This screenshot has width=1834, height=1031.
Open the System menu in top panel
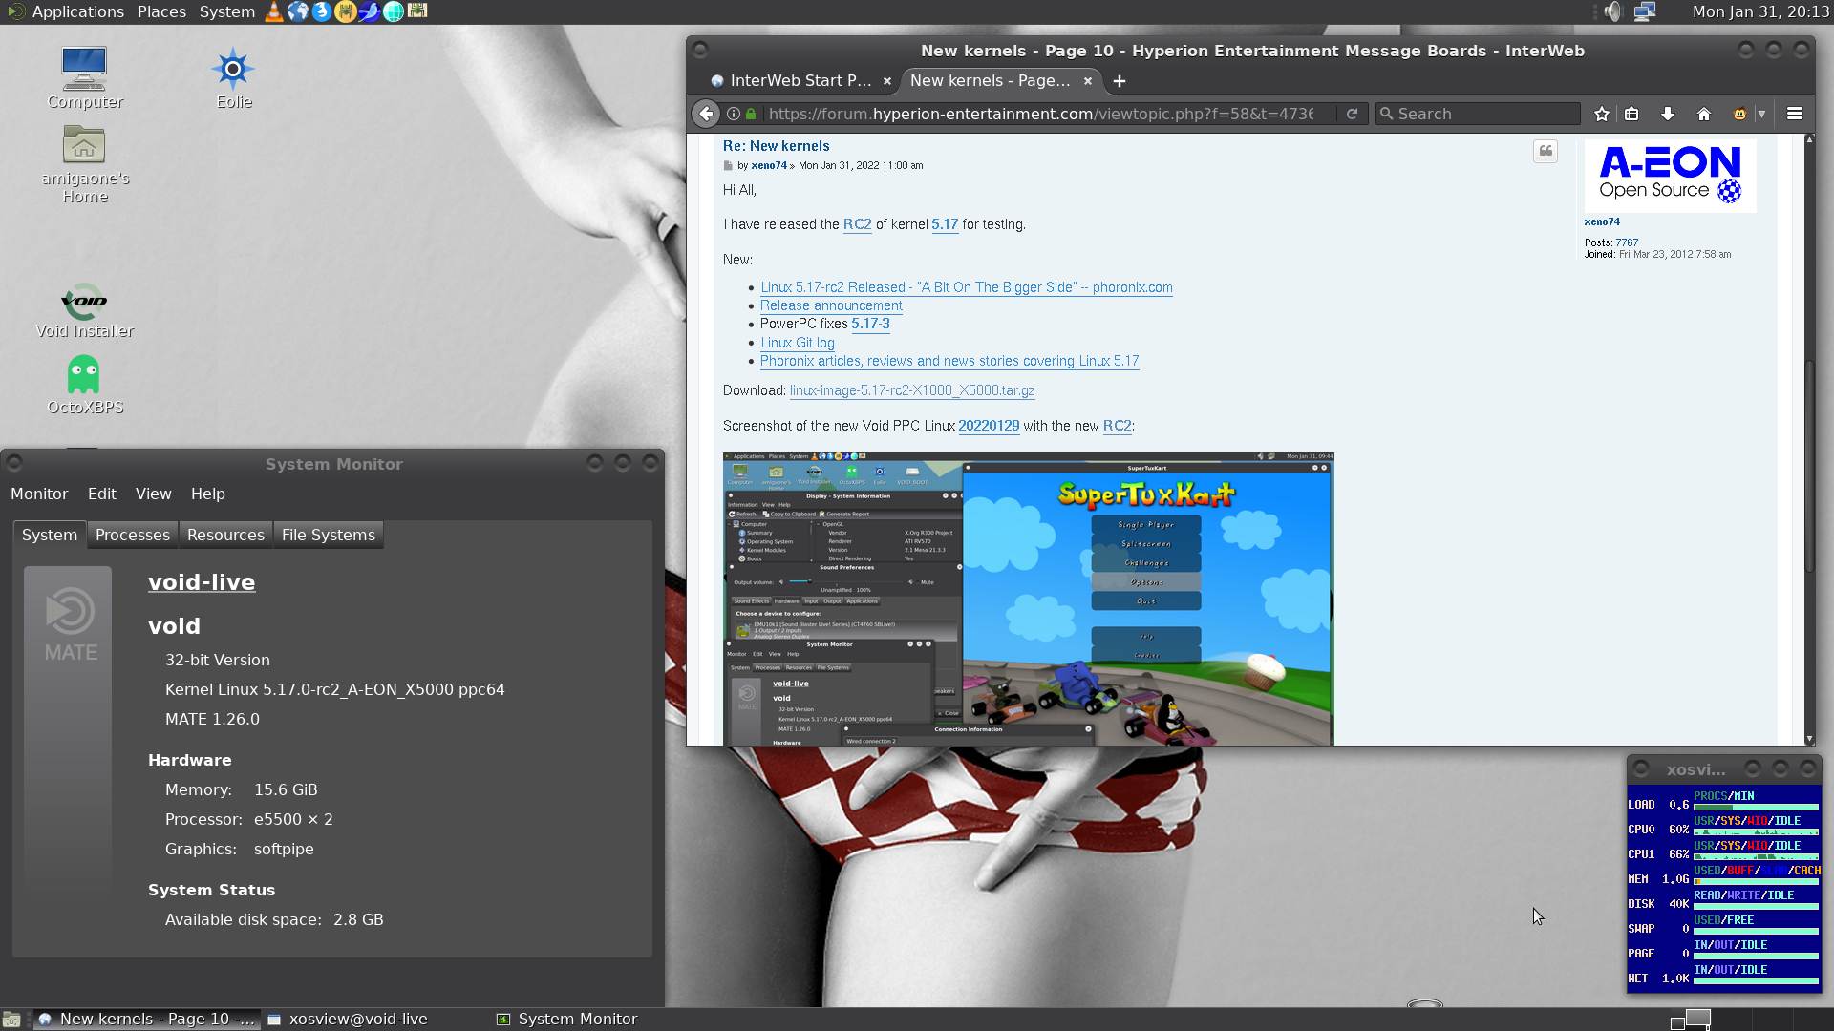(226, 11)
